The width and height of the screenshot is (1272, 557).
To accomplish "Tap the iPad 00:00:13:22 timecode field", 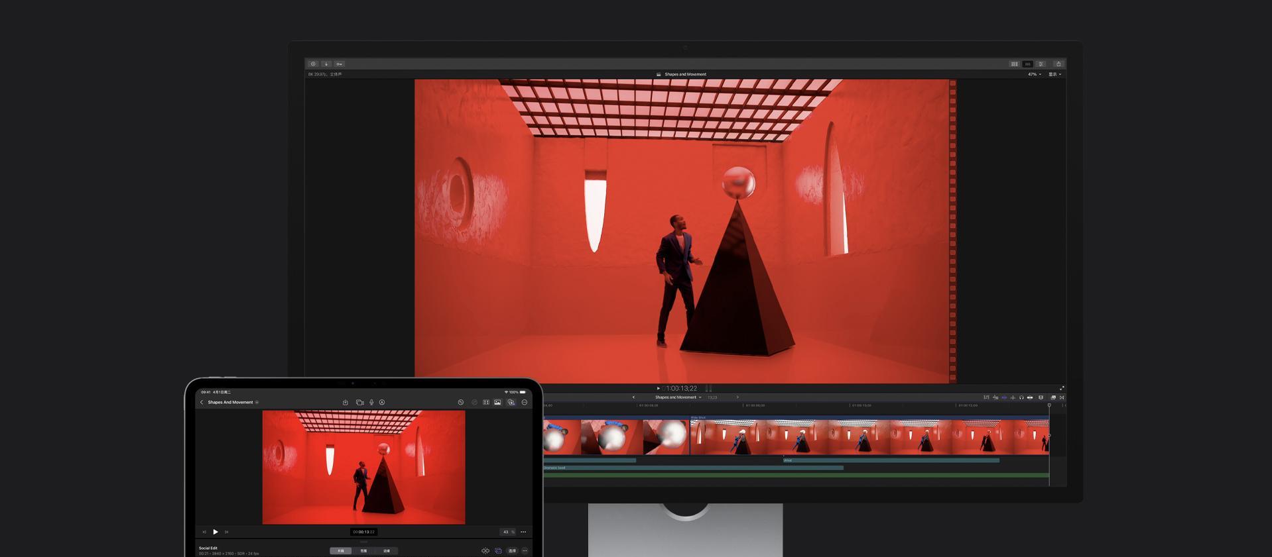I will [x=364, y=532].
